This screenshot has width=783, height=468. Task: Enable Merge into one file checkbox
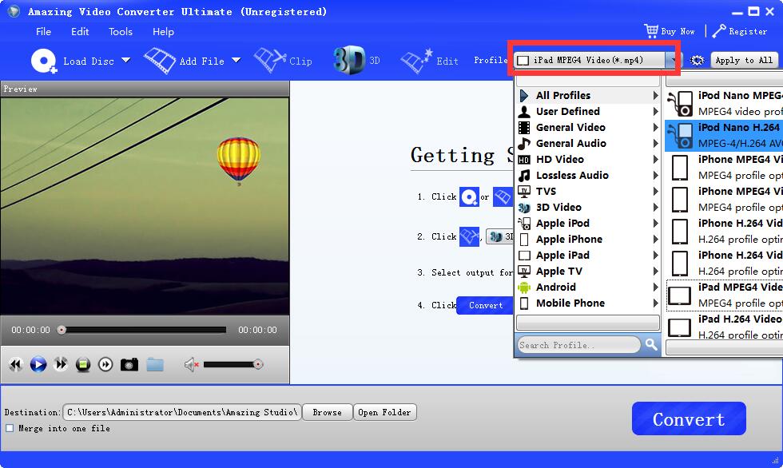(x=10, y=428)
